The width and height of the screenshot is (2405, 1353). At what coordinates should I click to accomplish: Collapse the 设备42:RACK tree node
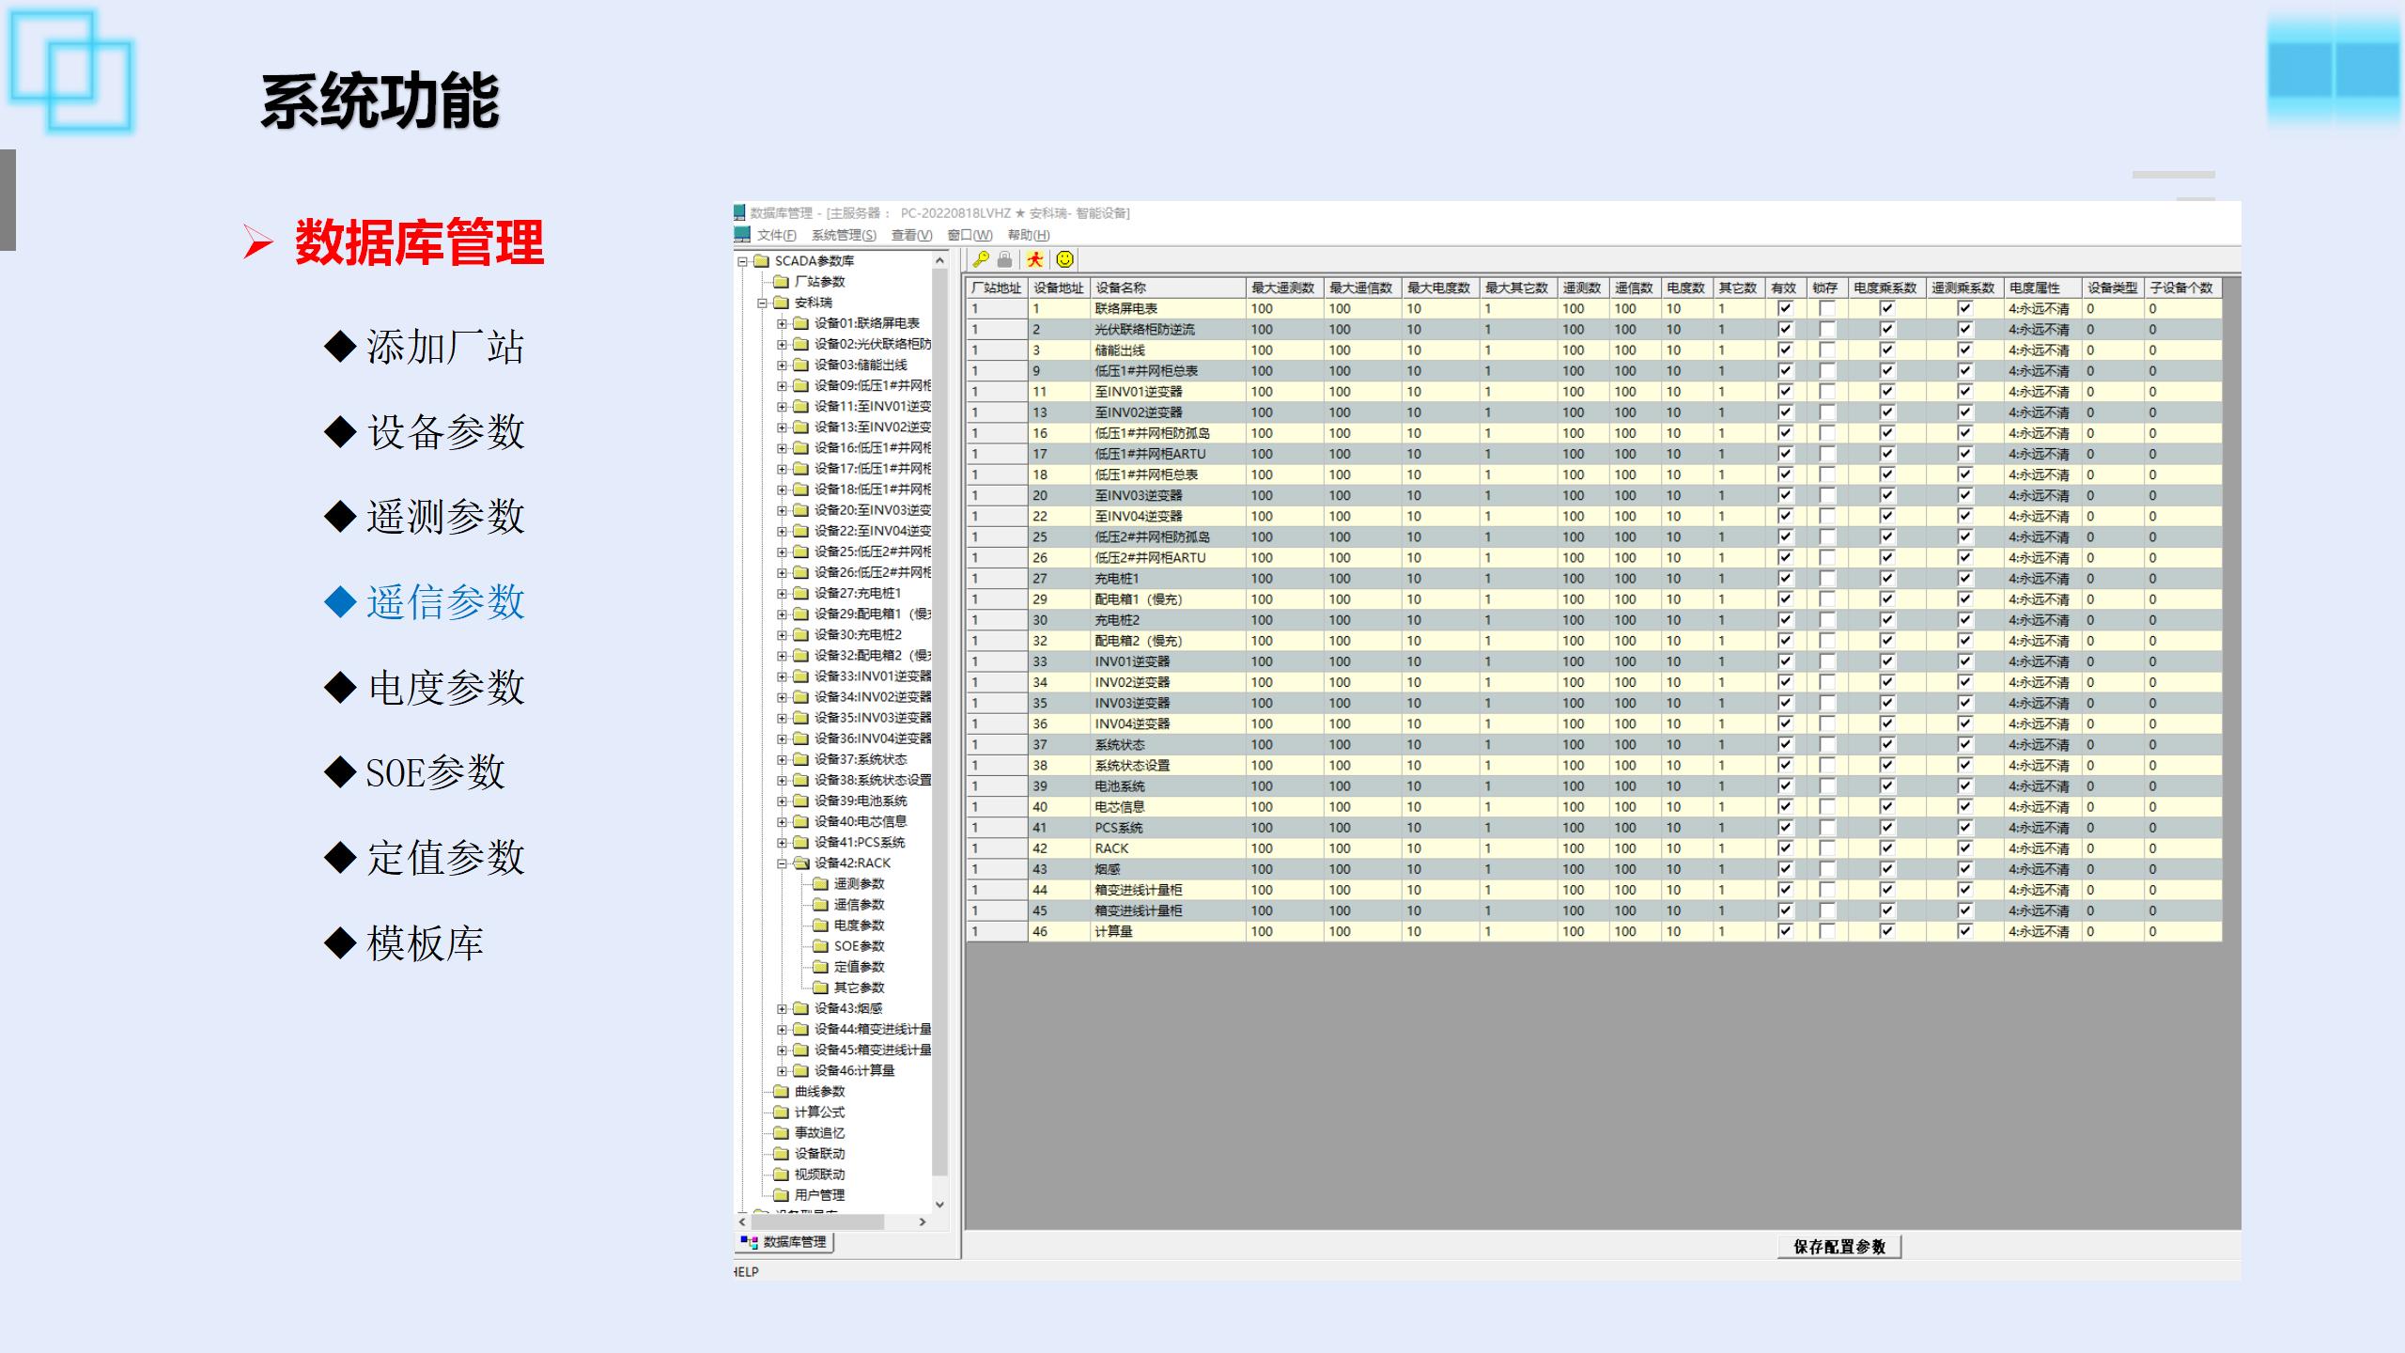coord(782,863)
